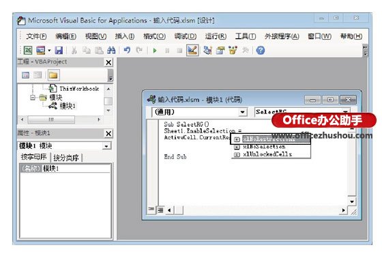Collapse the 模块 folder tree node
382x254 pixels.
click(33, 98)
